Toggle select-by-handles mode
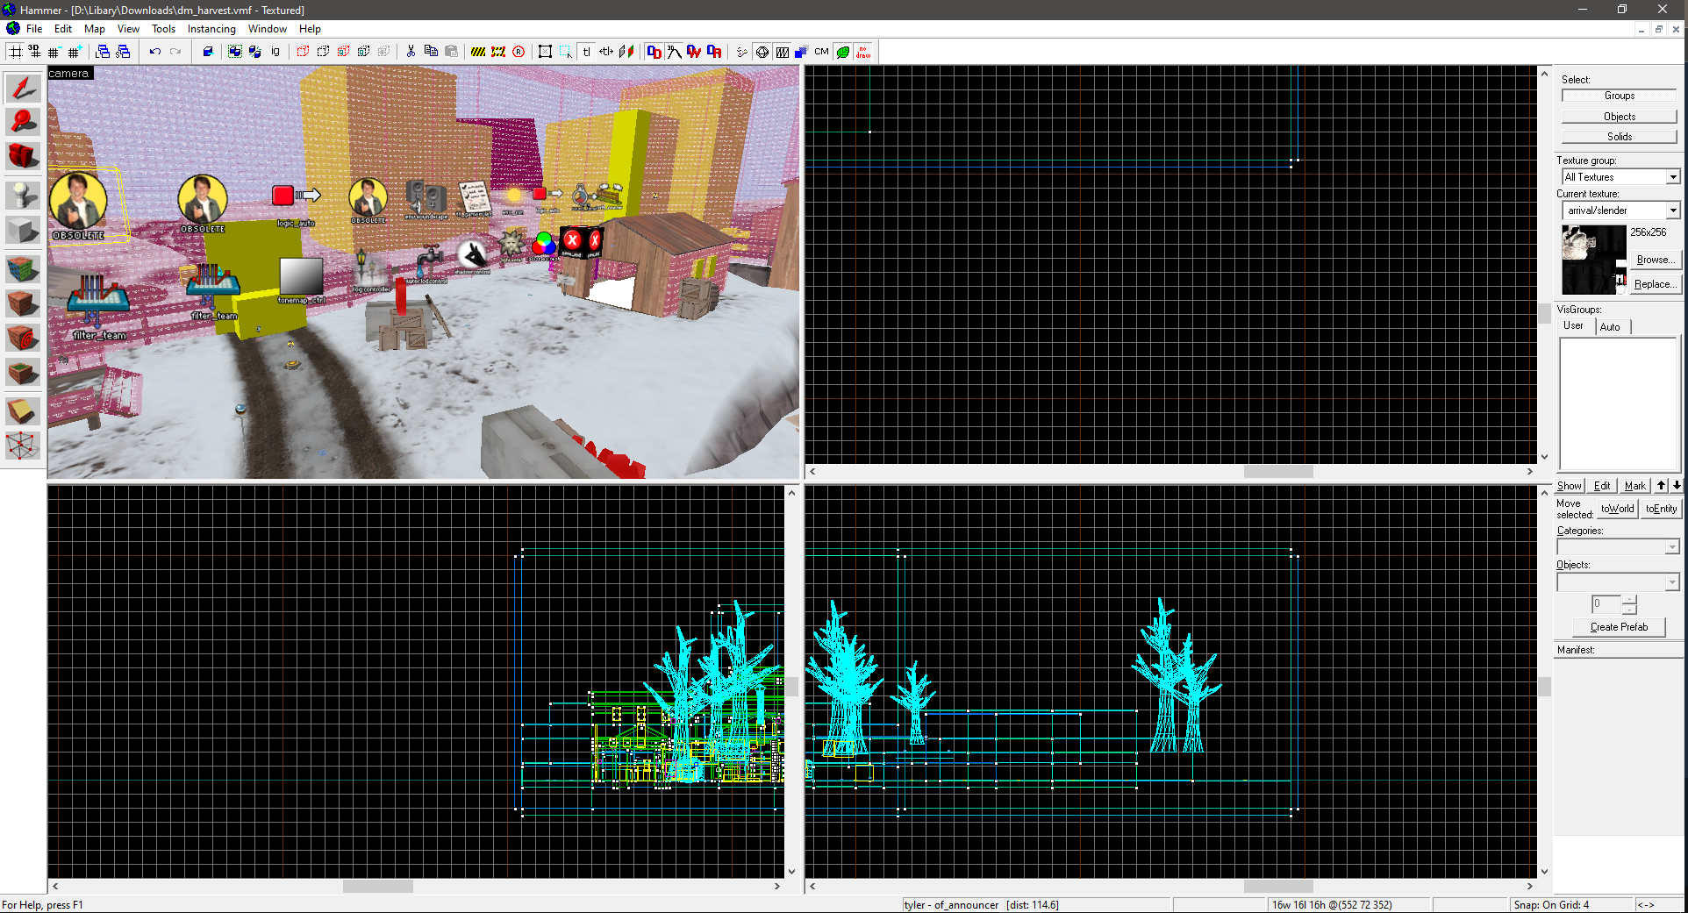 (545, 52)
